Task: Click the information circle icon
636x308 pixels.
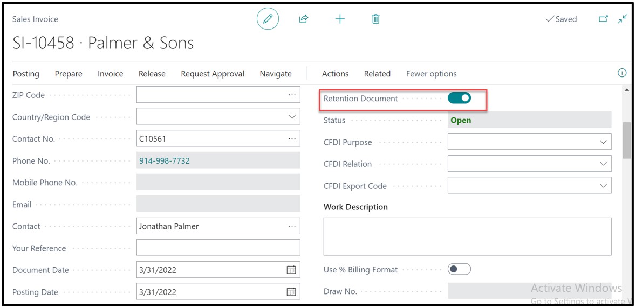Action: pyautogui.click(x=621, y=73)
